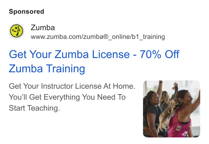Click the b1_training part of the URL

pyautogui.click(x=148, y=37)
